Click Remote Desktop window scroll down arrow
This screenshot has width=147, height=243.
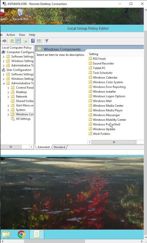click(145, 237)
